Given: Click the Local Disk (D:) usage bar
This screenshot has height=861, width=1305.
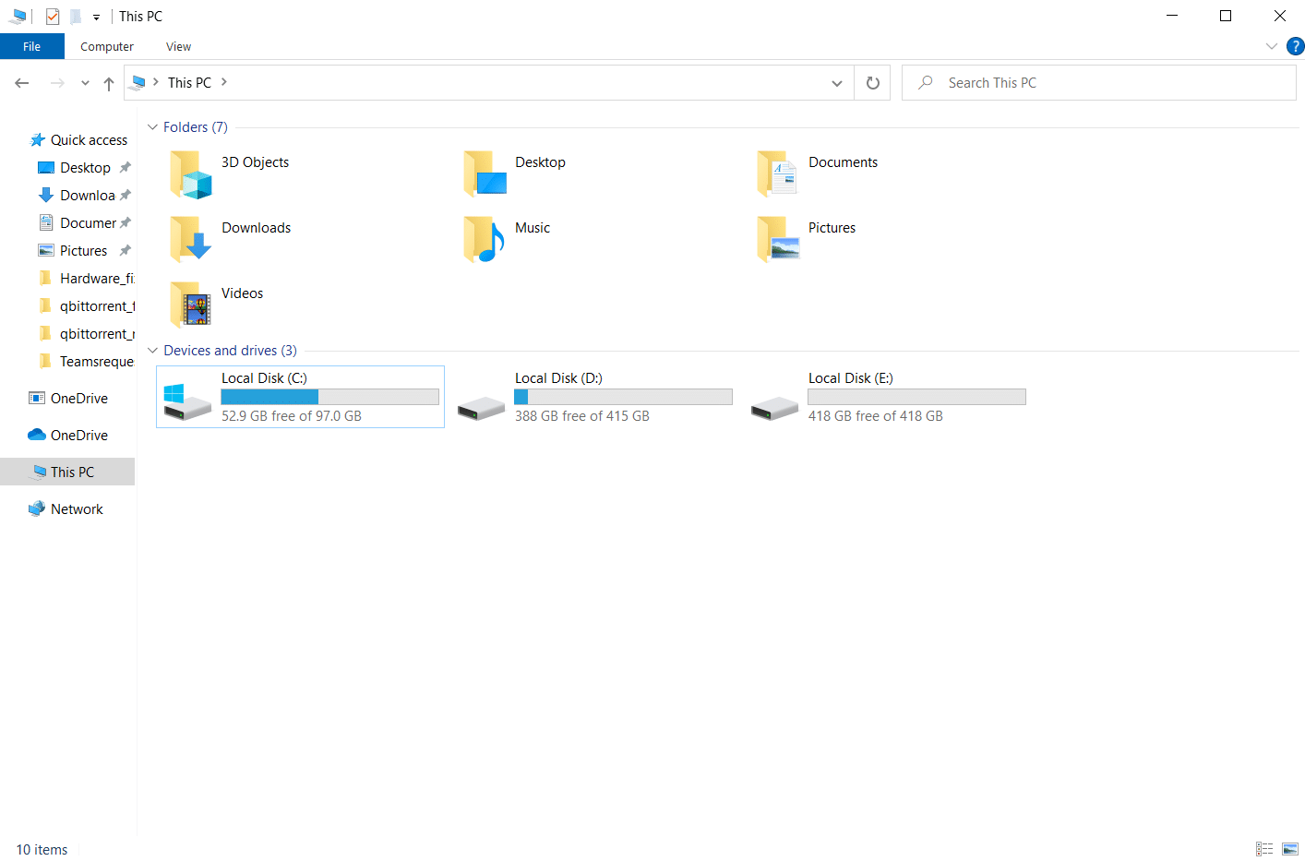Looking at the screenshot, I should (624, 397).
